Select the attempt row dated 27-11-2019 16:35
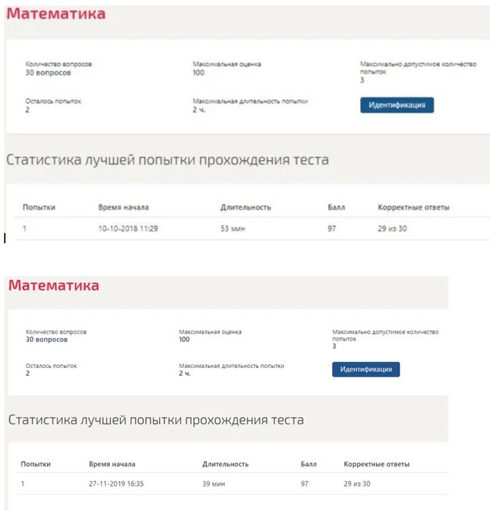Viewport: 490px width, 511px height. click(x=233, y=484)
